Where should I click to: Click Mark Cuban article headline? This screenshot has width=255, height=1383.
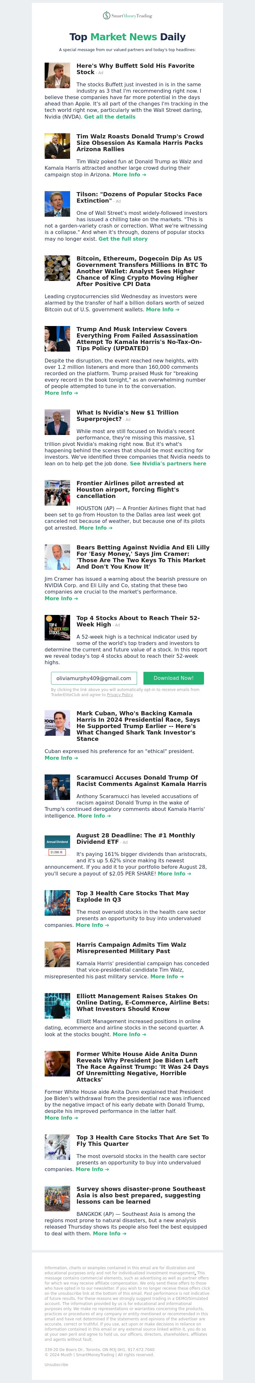click(x=138, y=726)
